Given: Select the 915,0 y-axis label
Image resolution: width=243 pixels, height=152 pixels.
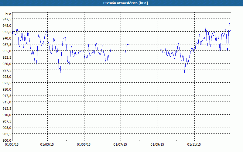Looking at the screenshot, I should 7,102.
